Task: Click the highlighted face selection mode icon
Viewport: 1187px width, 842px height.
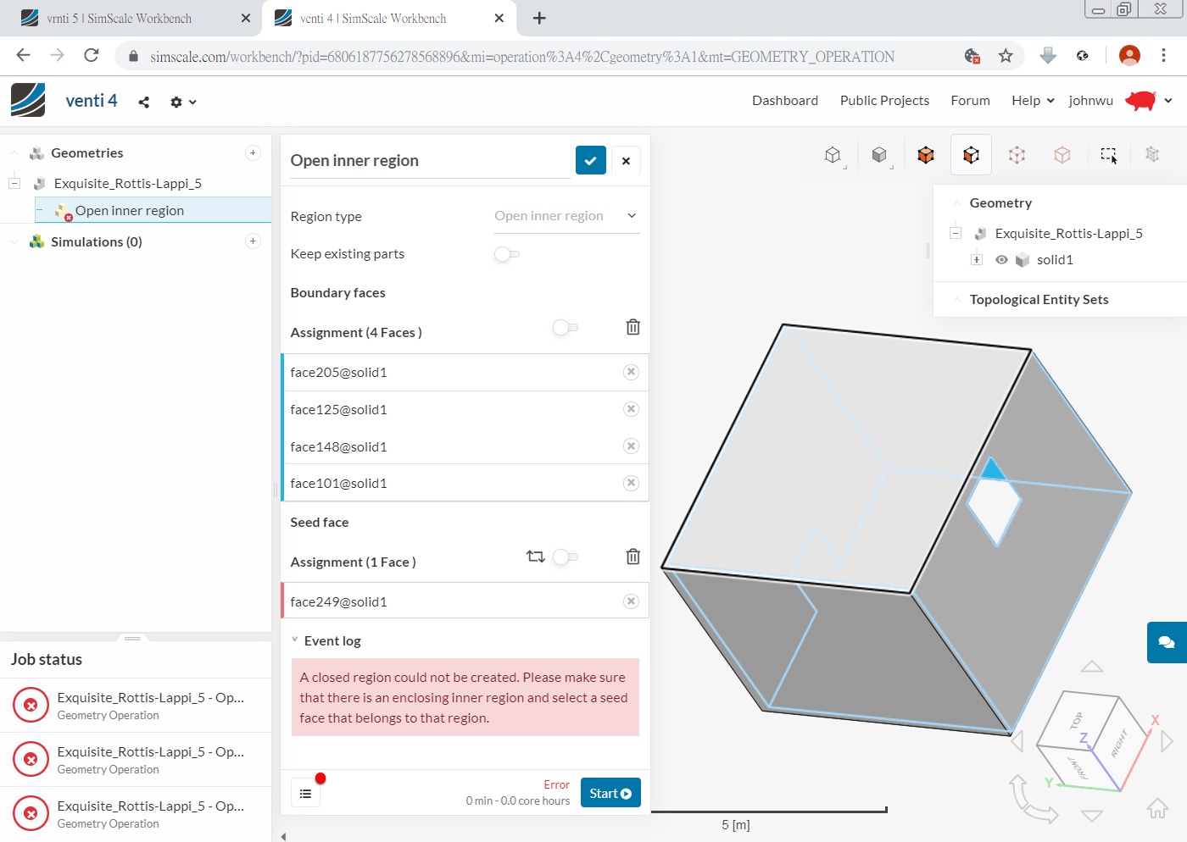Action: pyautogui.click(x=971, y=154)
